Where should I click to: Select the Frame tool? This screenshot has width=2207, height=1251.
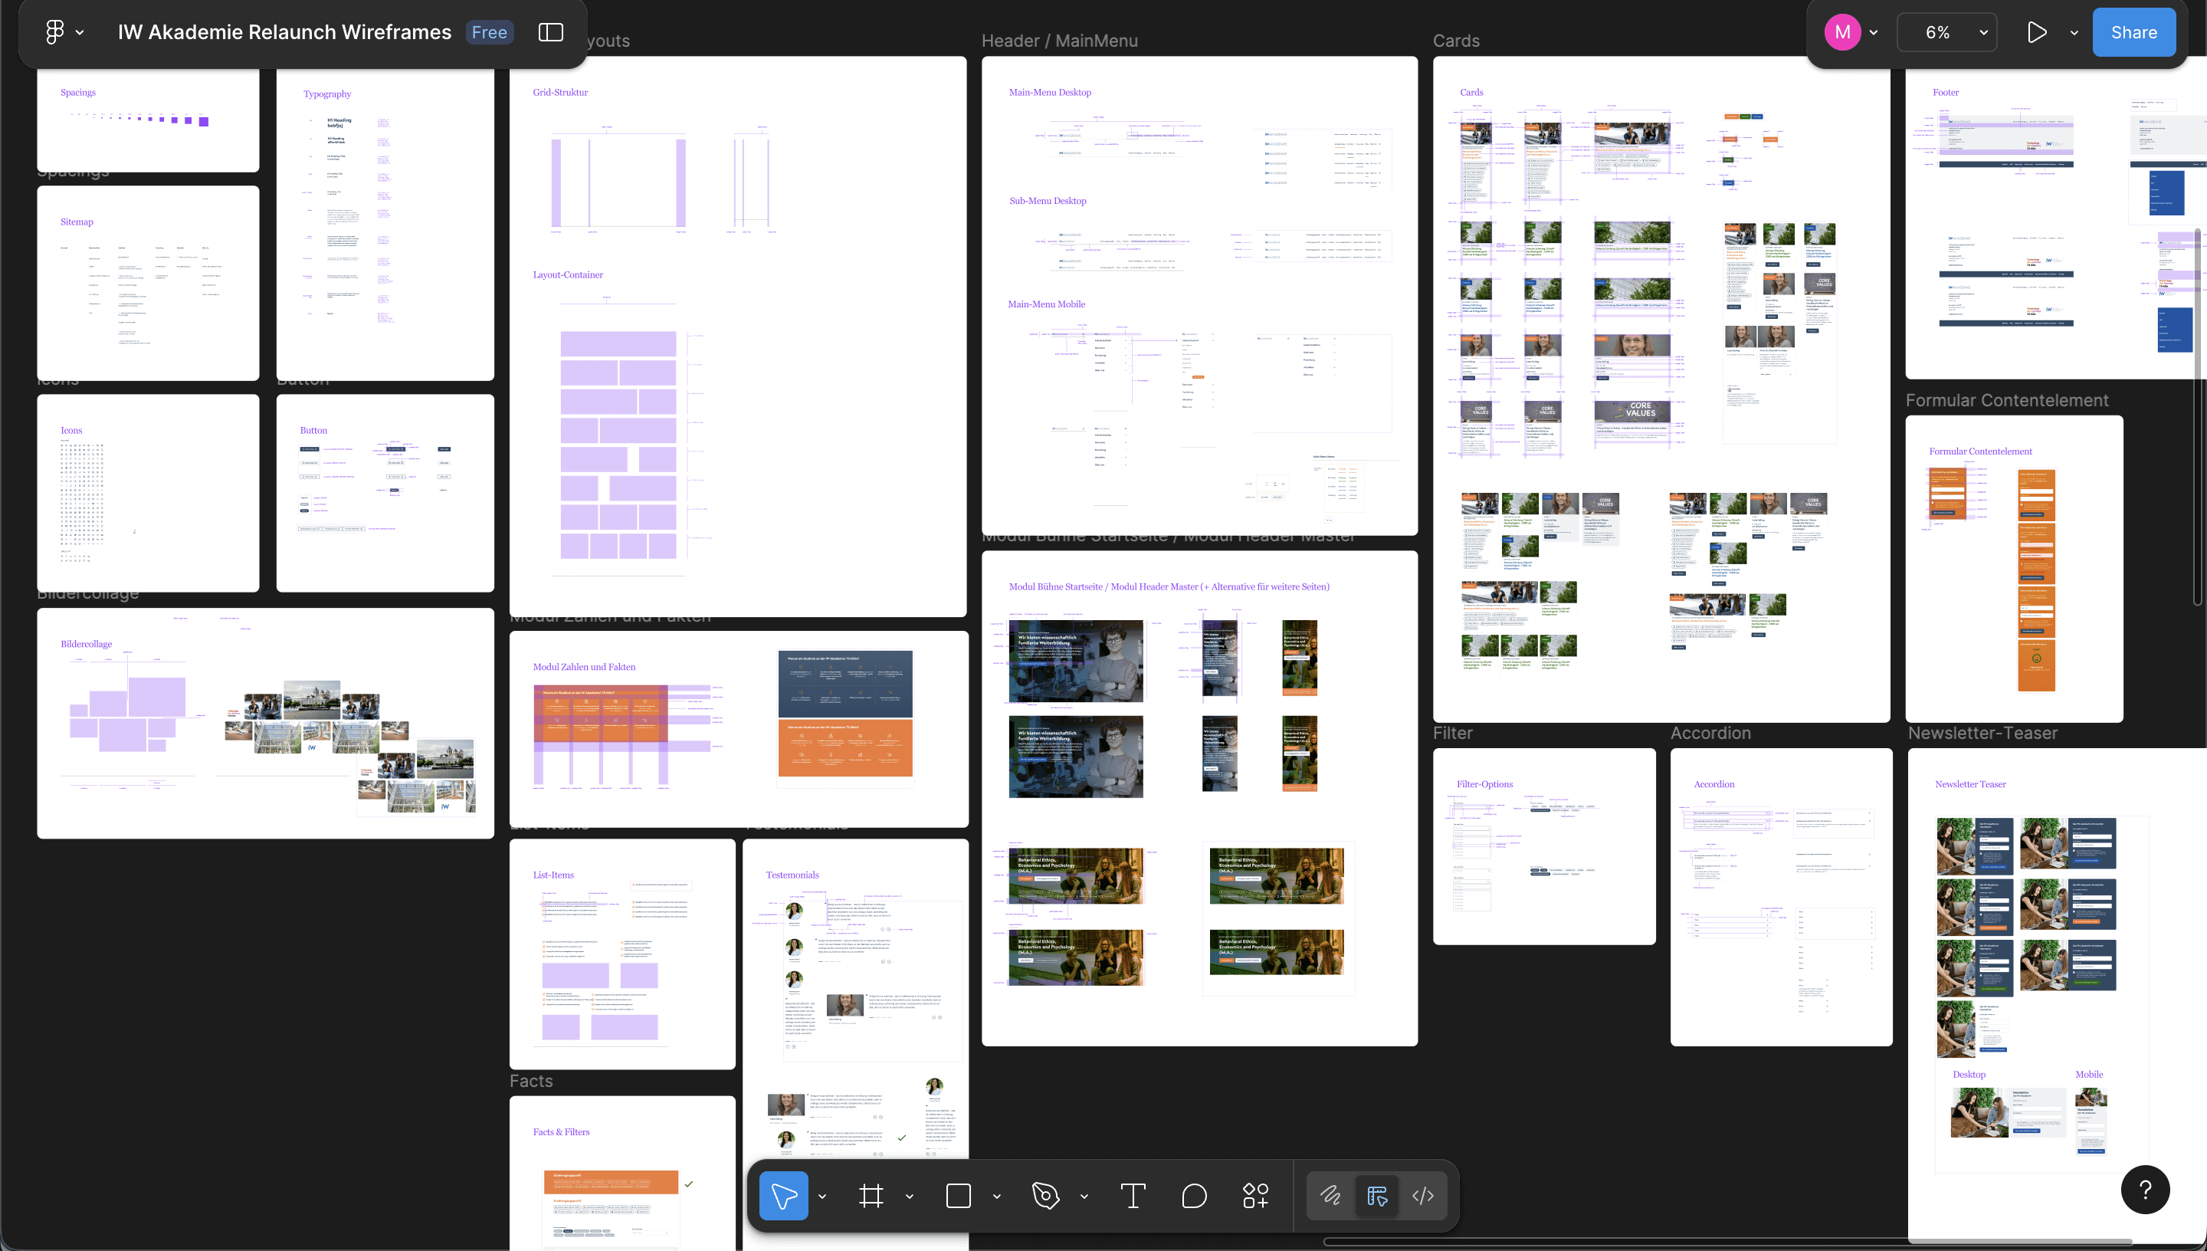[x=871, y=1195]
